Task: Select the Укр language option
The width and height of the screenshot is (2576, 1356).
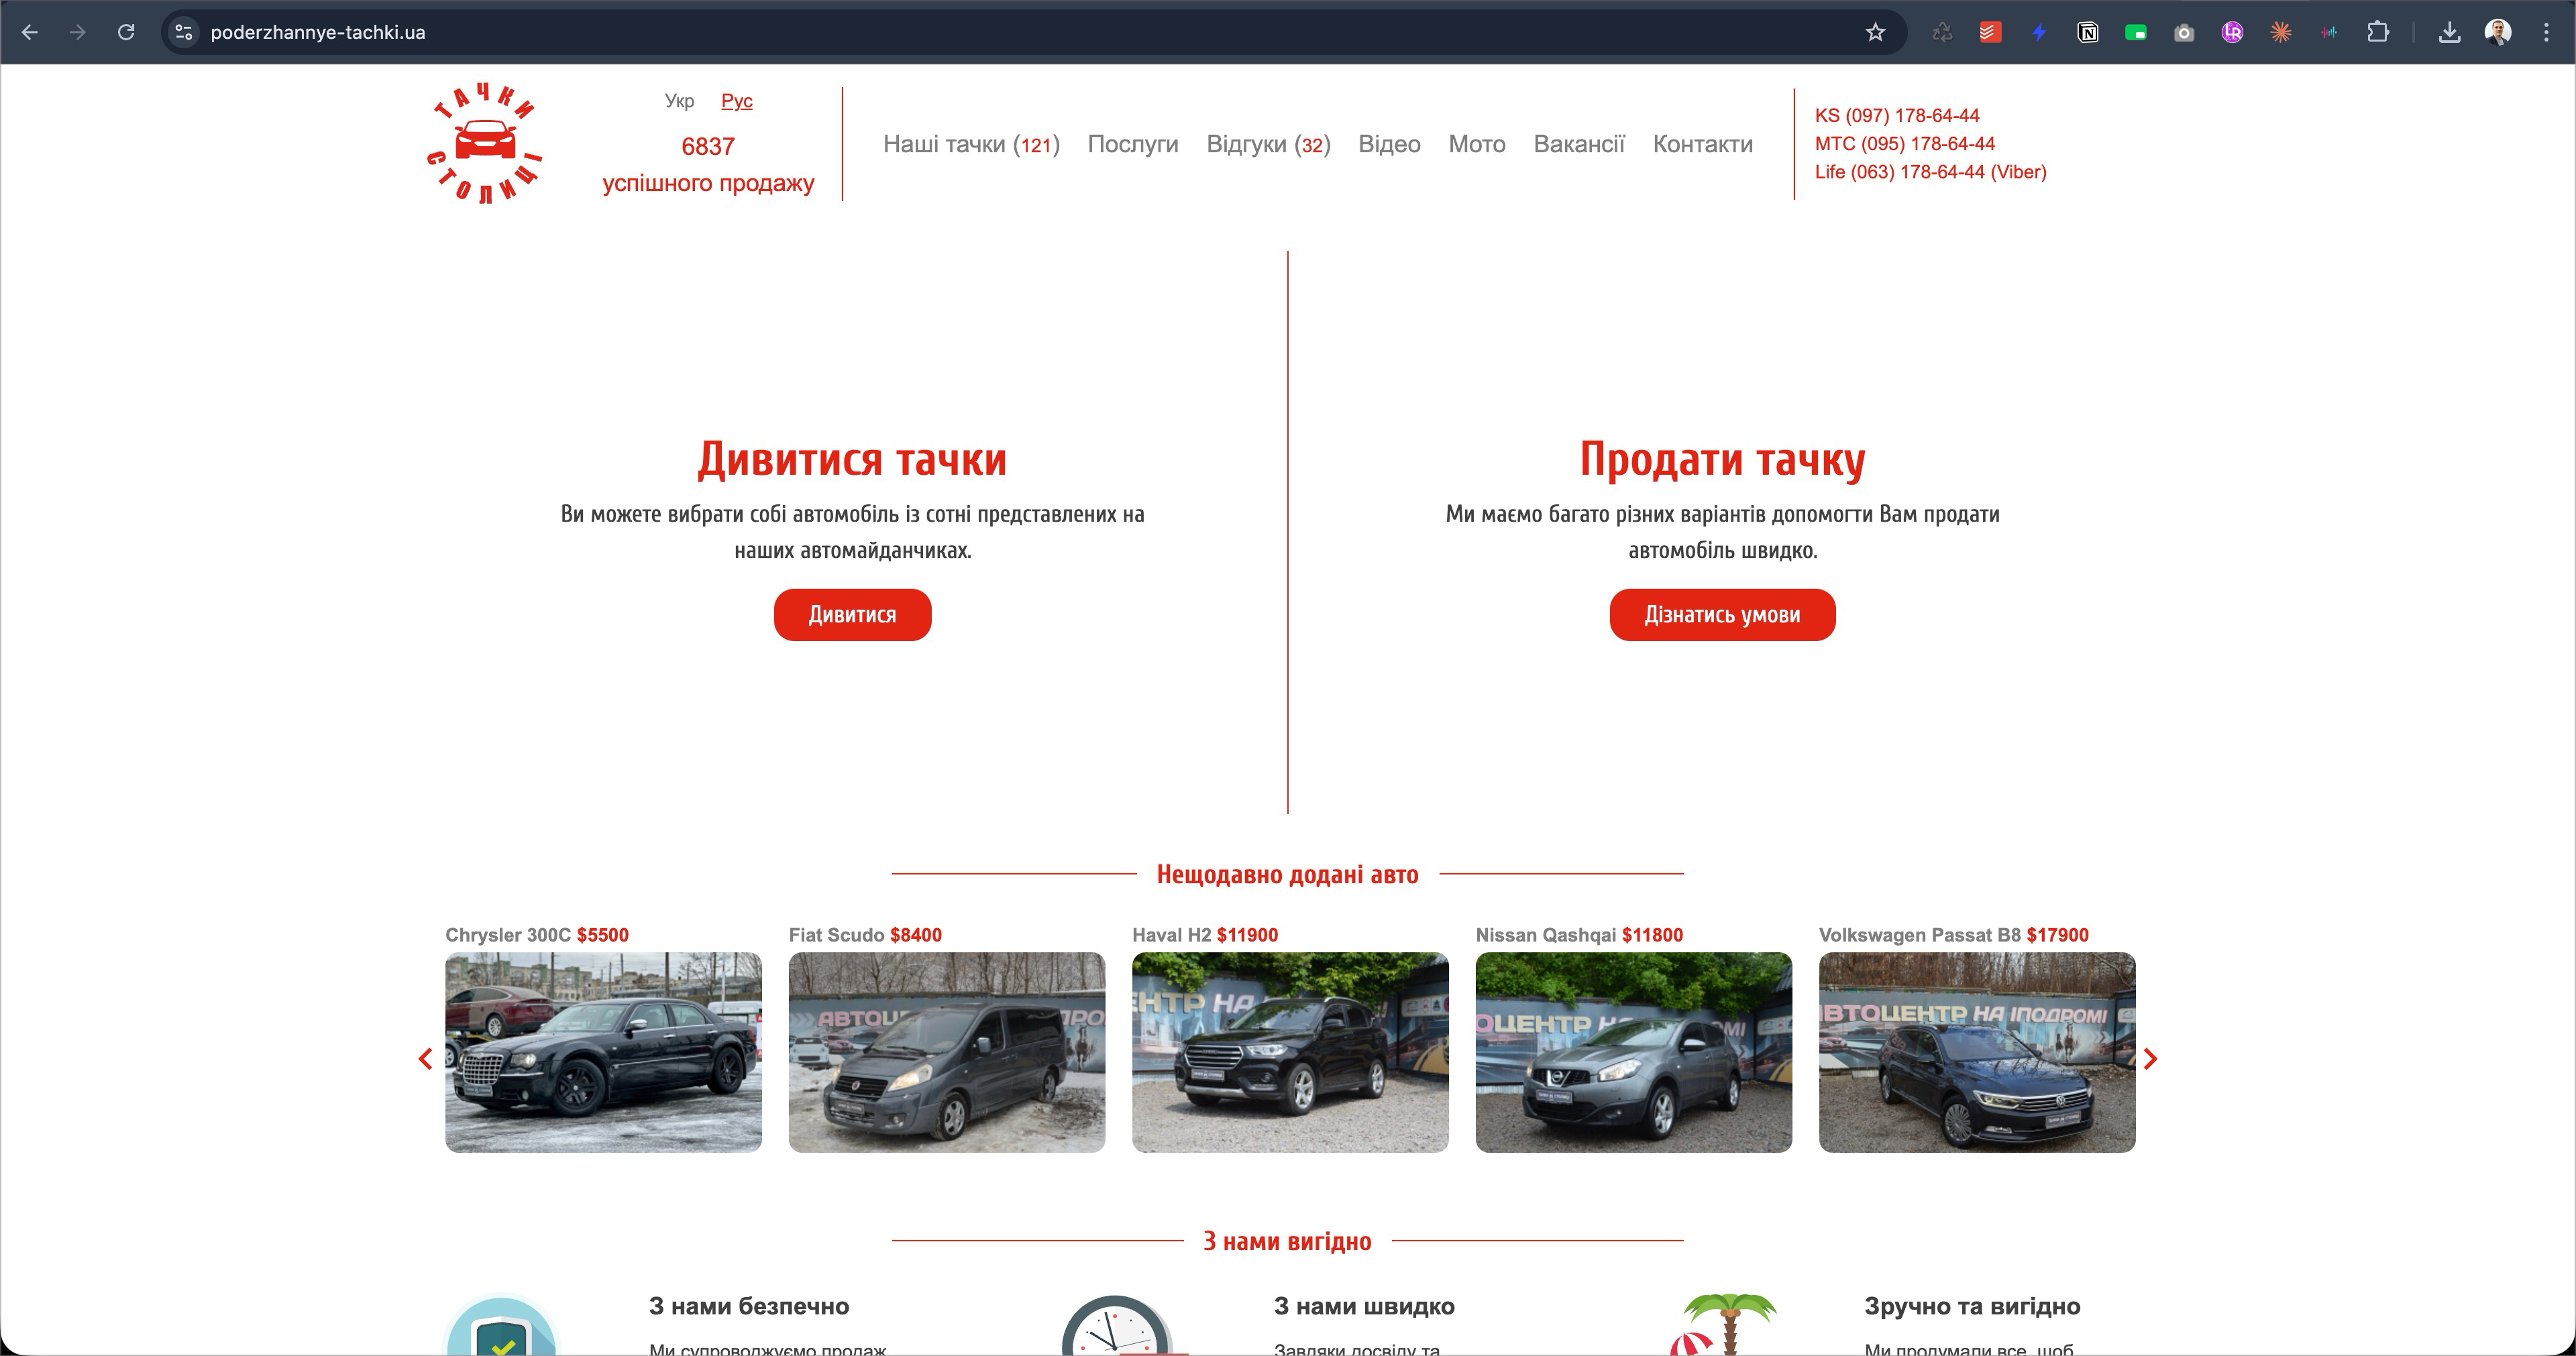Action: click(679, 101)
